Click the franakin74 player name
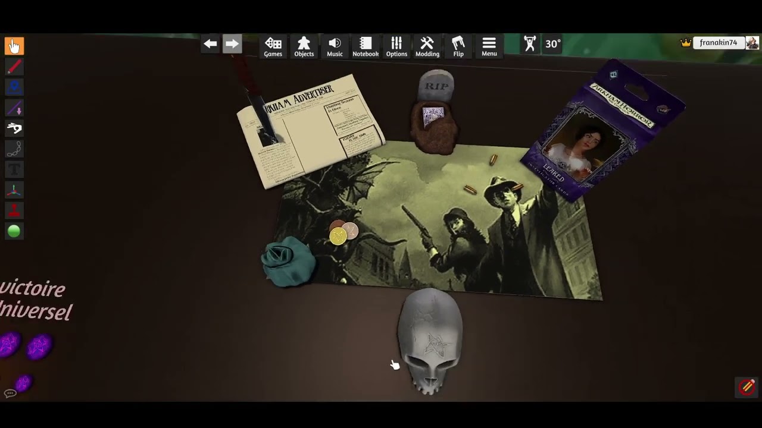 click(x=718, y=43)
